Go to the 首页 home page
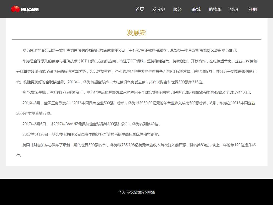273x205 pixels. coord(140,9)
